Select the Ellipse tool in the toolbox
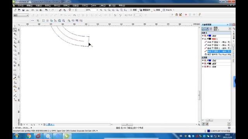The width and height of the screenshot is (248, 139). [x=15, y=54]
